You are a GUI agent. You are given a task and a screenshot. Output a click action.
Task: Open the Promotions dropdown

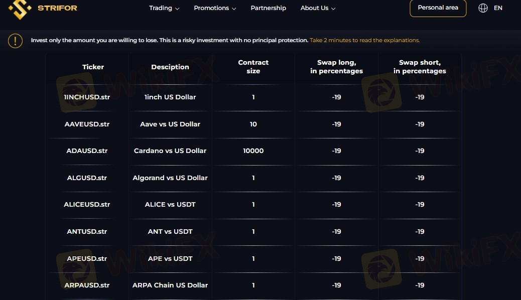(x=215, y=8)
